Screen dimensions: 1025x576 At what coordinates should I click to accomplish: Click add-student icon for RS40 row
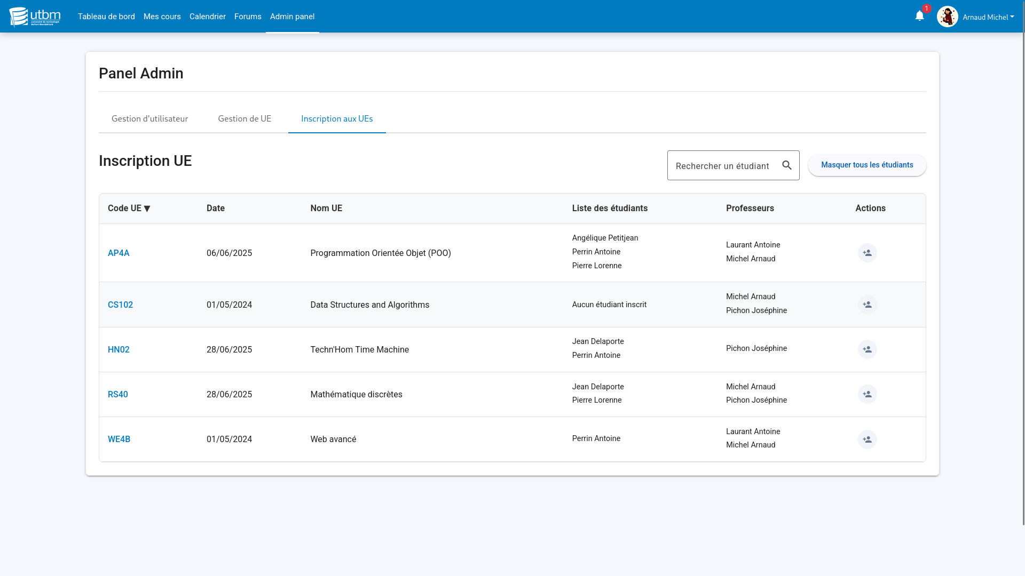[867, 394]
